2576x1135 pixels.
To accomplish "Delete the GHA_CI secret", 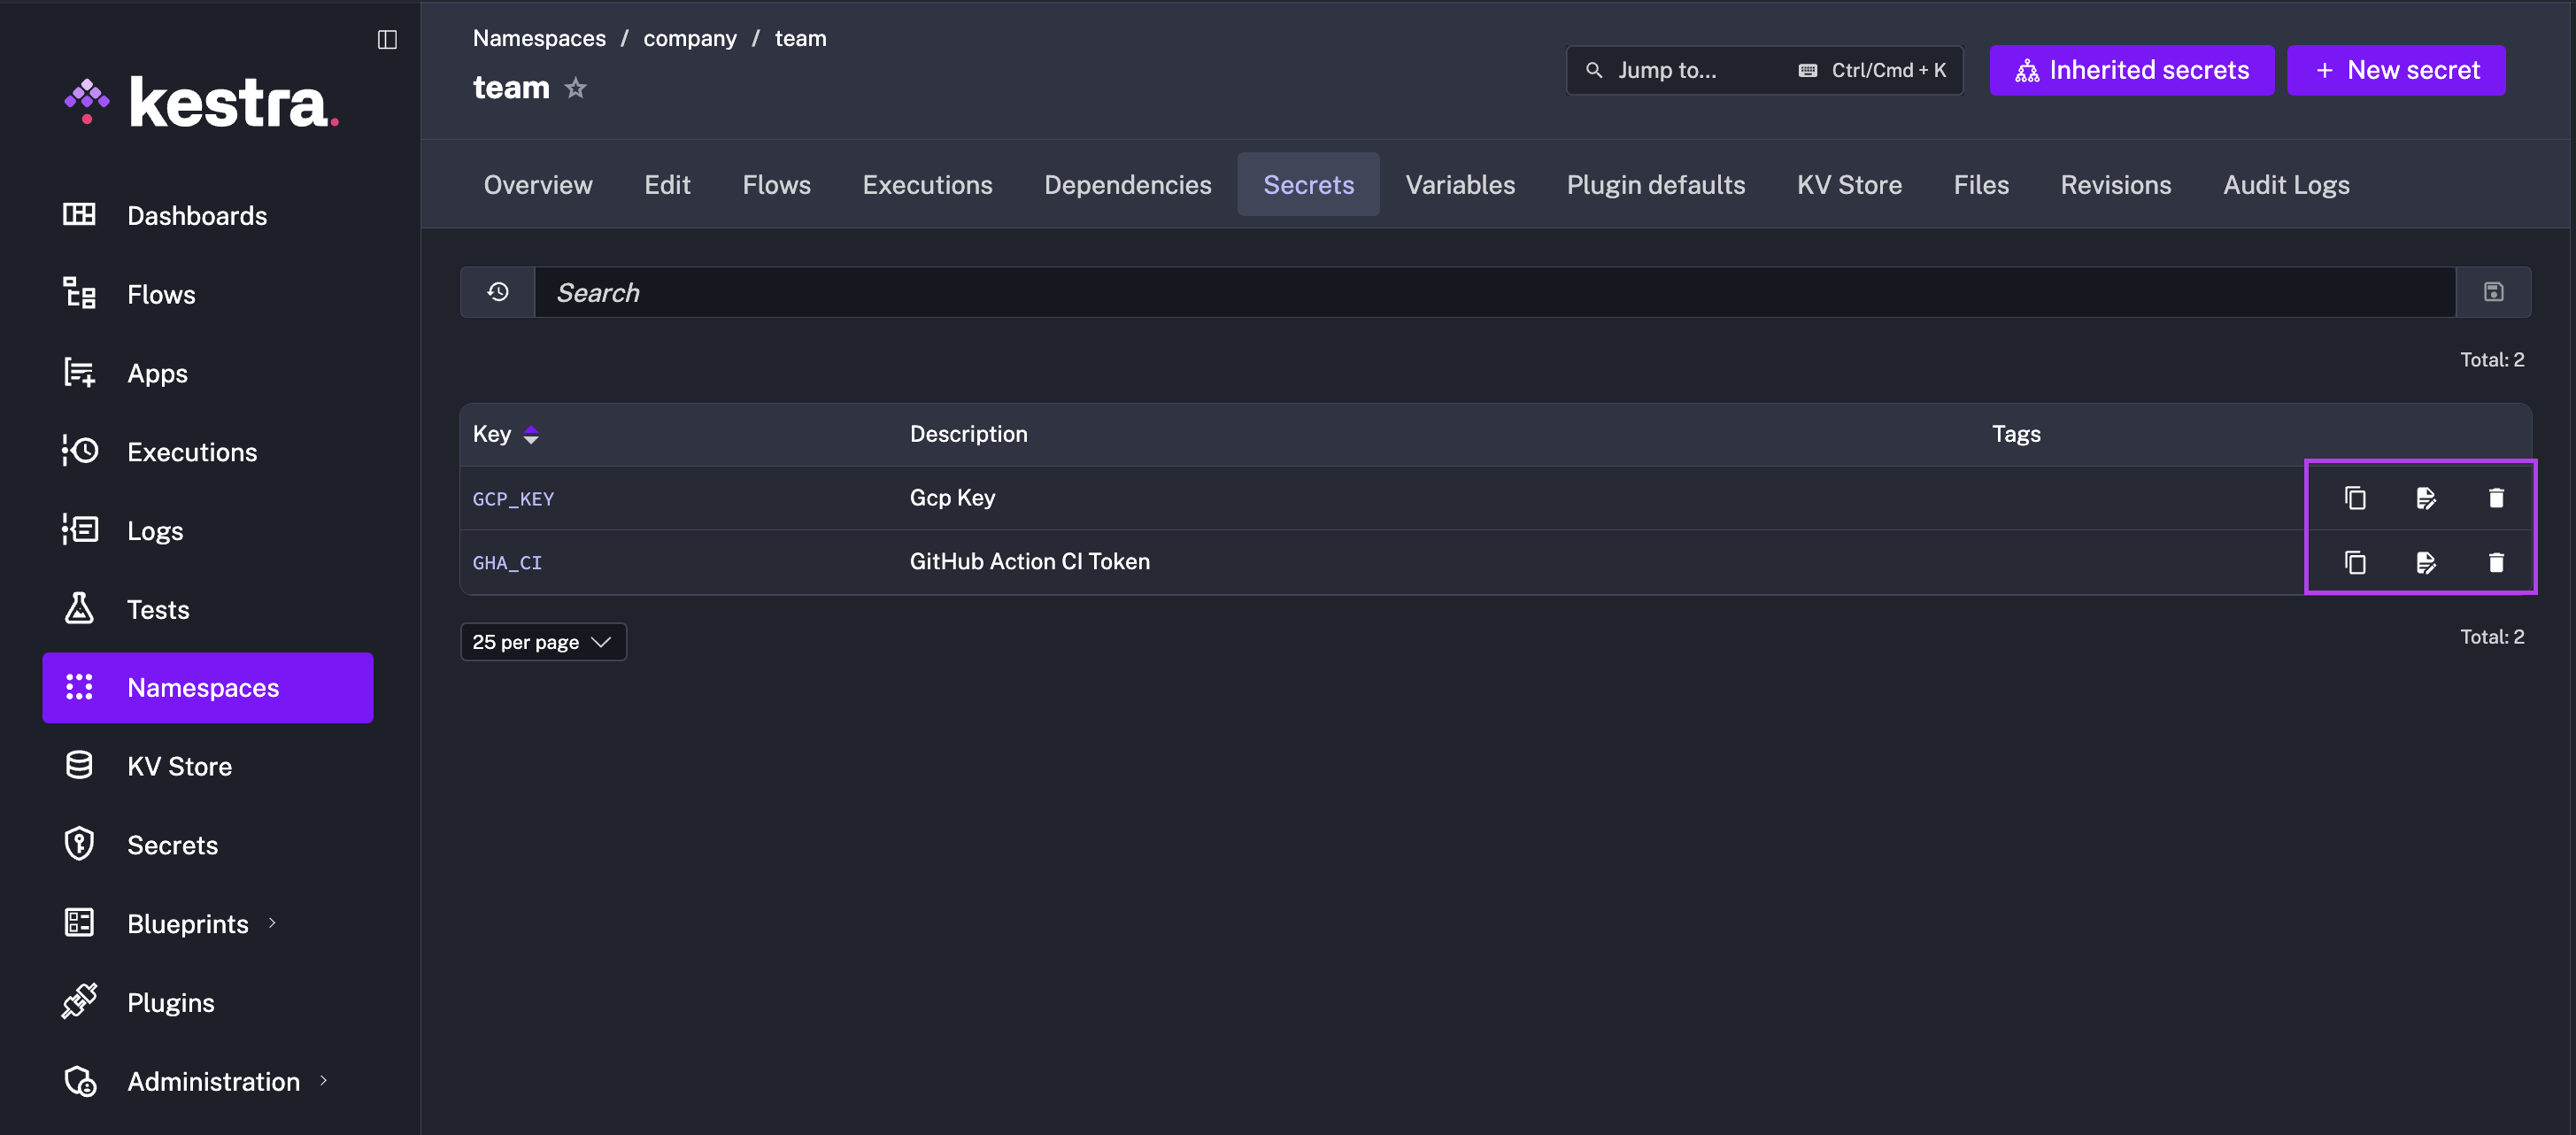I will click(2496, 562).
